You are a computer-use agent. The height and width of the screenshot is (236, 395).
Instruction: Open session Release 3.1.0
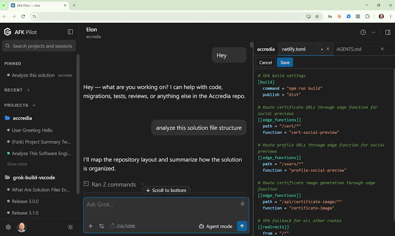tap(25, 213)
